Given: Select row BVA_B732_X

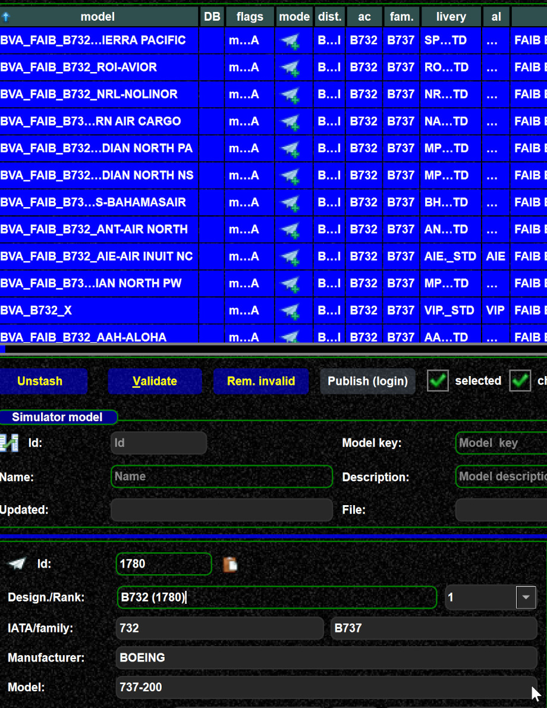Looking at the screenshot, I should click(x=273, y=311).
